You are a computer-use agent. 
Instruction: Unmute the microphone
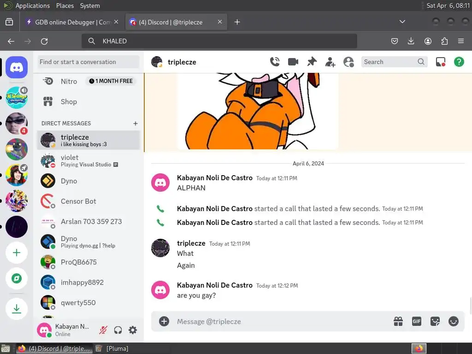coord(103,330)
